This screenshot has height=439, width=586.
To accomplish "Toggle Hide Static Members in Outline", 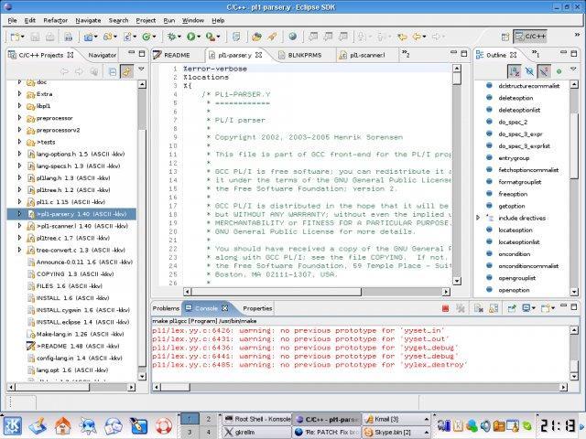I will pos(544,71).
